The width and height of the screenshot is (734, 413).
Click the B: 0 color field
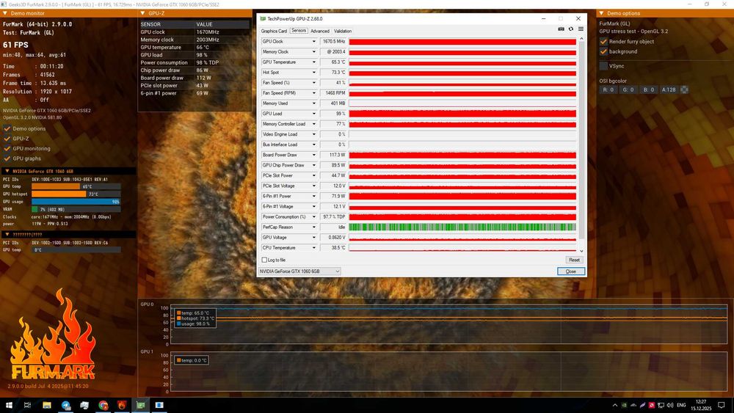click(x=648, y=89)
